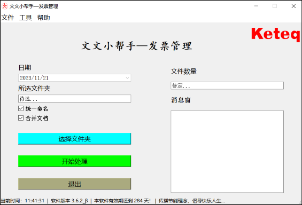
Task: Click status bar text 当前时间: 11:41:31
Action: tap(22, 201)
